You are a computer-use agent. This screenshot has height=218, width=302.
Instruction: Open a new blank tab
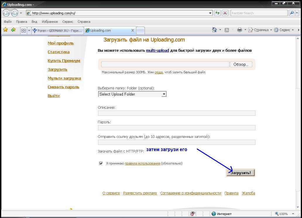[140, 31]
